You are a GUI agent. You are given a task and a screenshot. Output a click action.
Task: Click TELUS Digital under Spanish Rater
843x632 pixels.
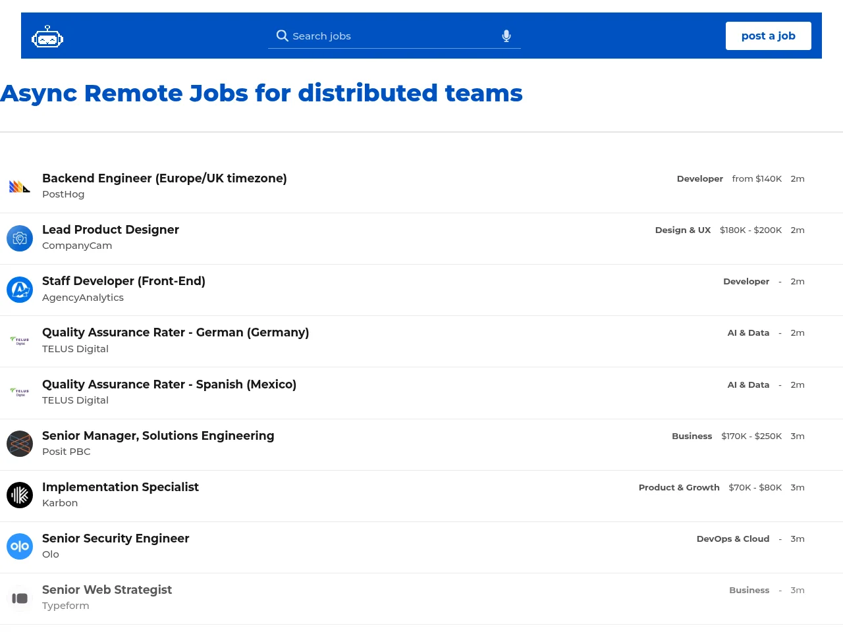pos(75,400)
